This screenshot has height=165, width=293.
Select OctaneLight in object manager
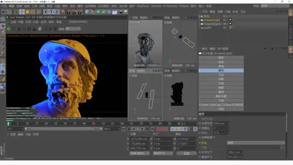coord(212,20)
